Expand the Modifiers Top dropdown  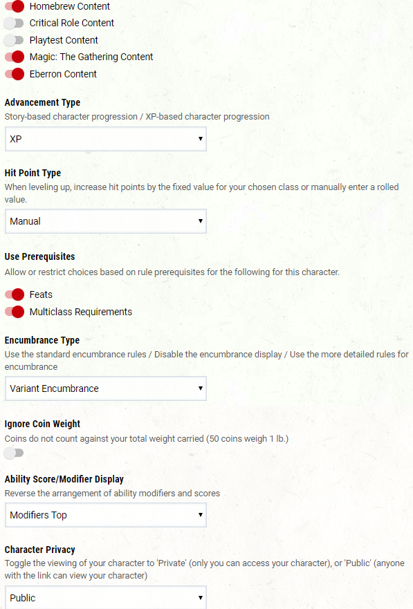106,515
